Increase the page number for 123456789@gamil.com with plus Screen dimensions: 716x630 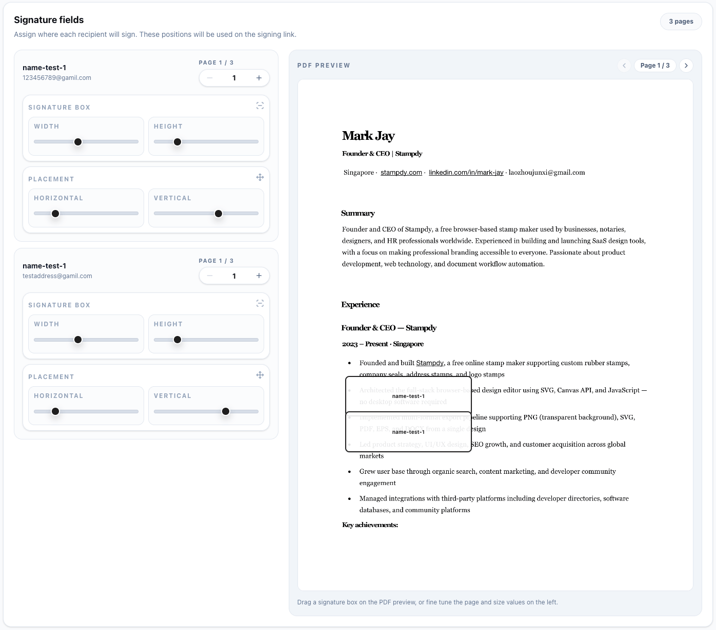pos(259,78)
